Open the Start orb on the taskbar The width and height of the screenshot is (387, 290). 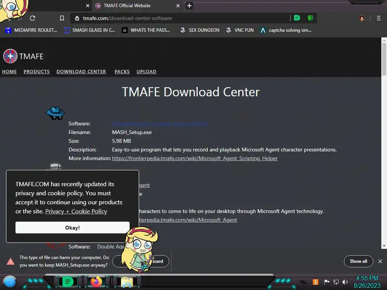(x=9, y=282)
